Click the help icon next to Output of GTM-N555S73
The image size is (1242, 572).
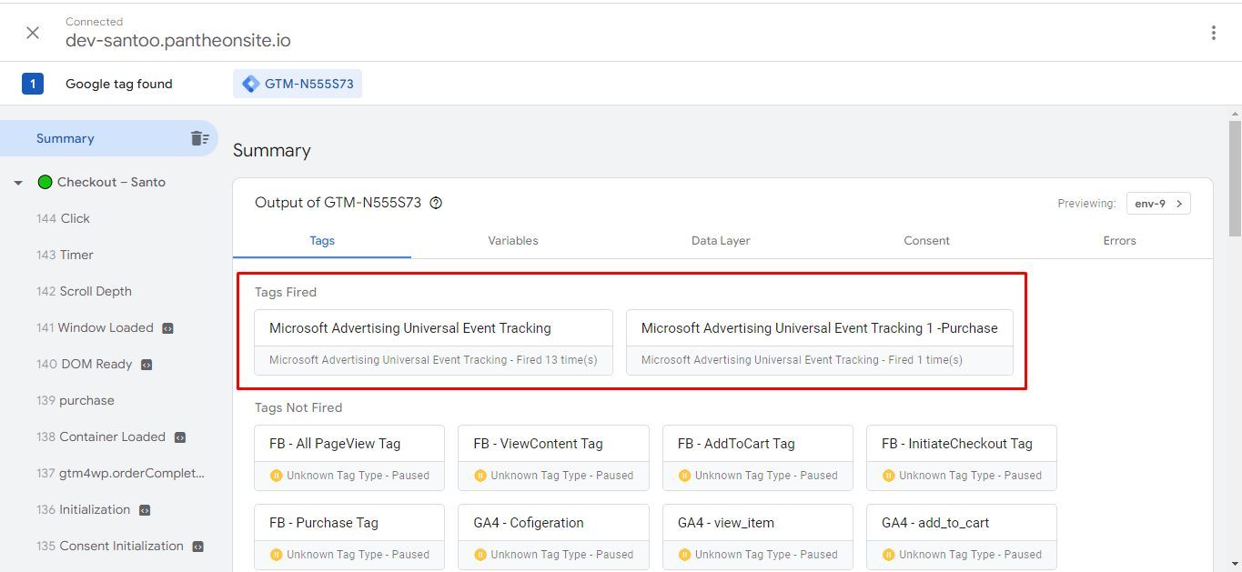pyautogui.click(x=436, y=203)
